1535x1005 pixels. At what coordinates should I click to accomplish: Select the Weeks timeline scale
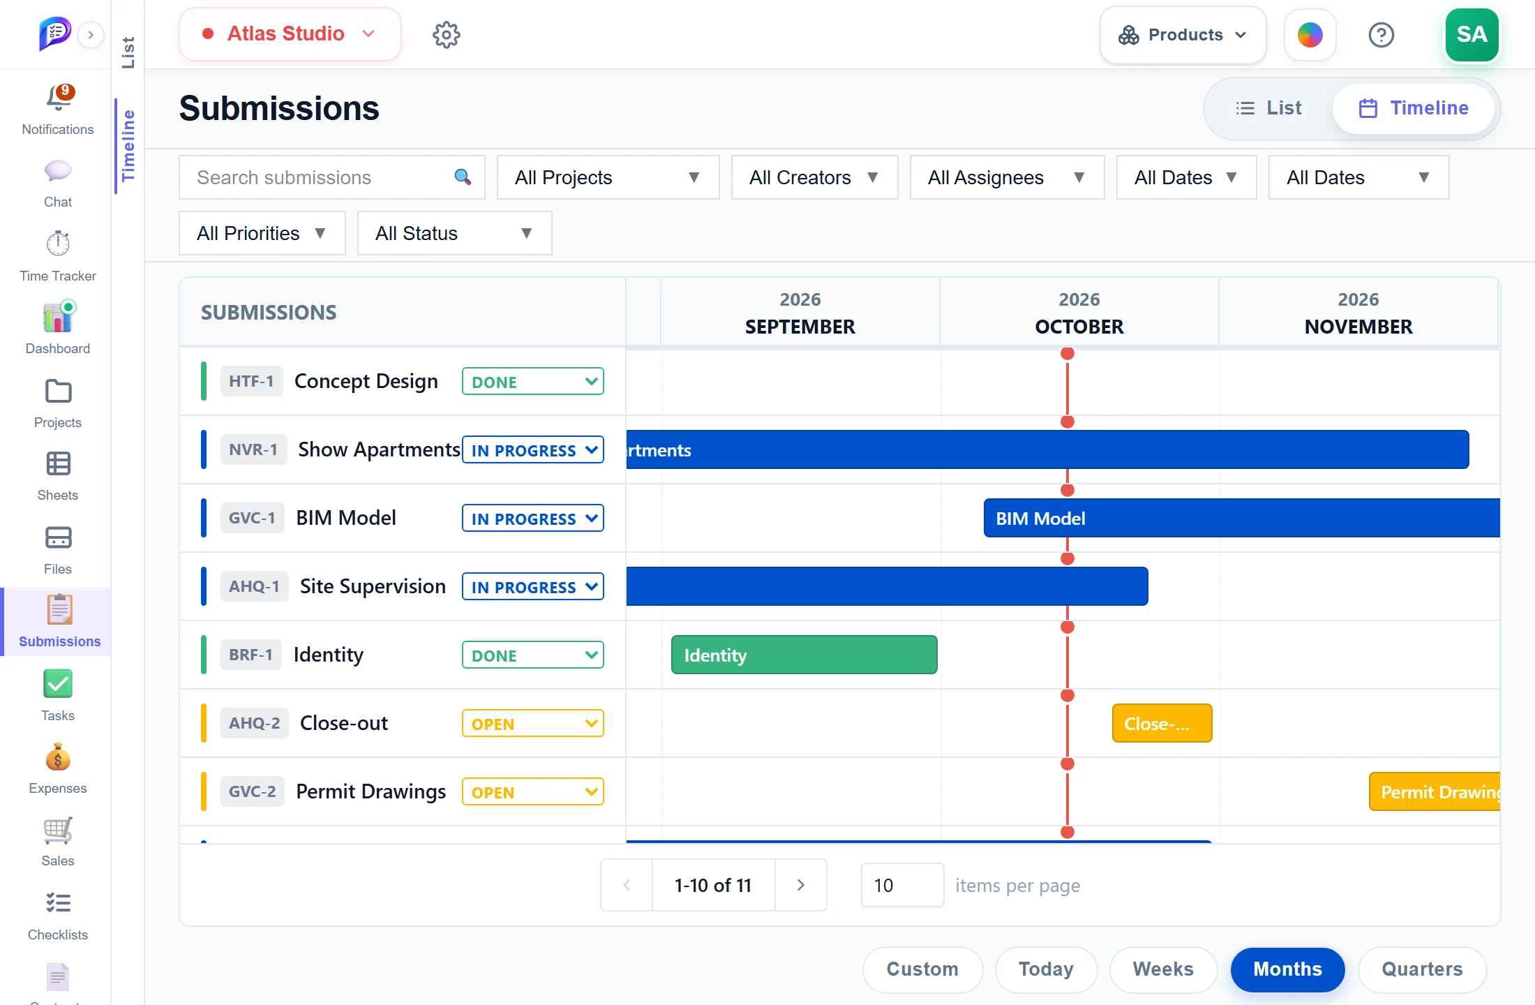coord(1163,969)
